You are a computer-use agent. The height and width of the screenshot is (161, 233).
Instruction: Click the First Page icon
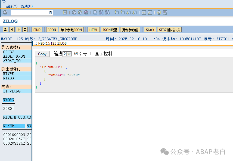[x=116, y=13]
